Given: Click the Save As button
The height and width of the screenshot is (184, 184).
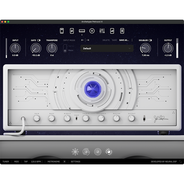Looking at the screenshot, I should click(124, 40).
